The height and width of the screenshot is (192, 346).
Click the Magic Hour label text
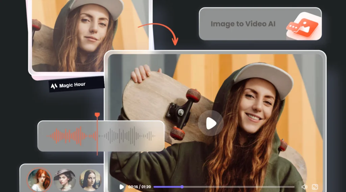72,85
